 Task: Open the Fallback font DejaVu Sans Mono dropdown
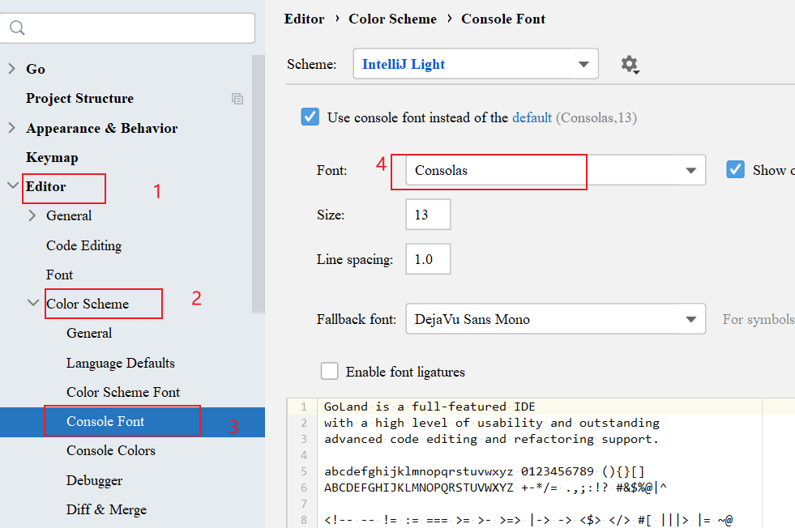(556, 319)
